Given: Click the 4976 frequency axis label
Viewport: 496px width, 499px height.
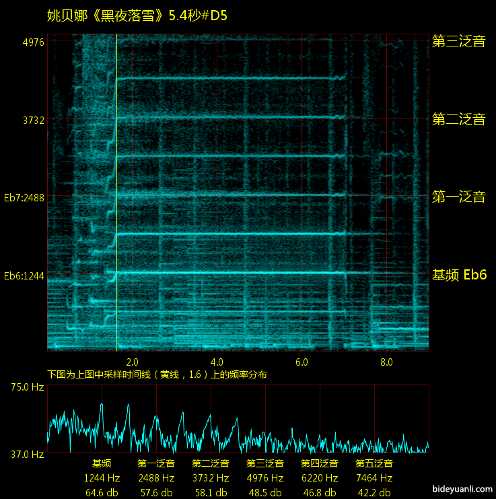Looking at the screenshot, I should (33, 42).
